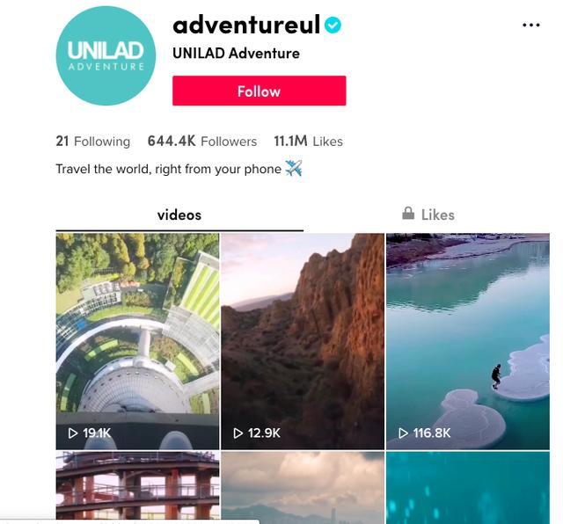Click the UNILAD Adventure profile avatar
This screenshot has width=563, height=524.
106,55
